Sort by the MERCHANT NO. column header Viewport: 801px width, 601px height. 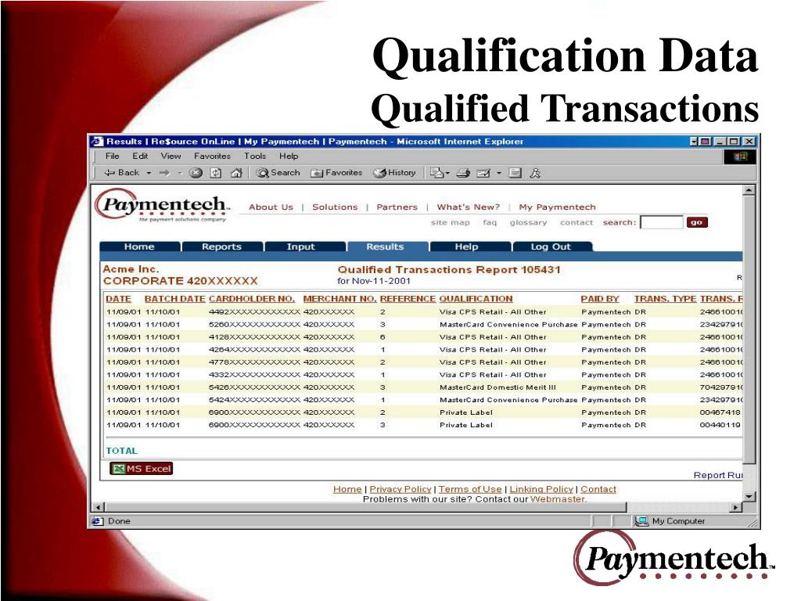(x=339, y=299)
